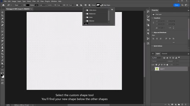Open the Stroke color swatch
The image size is (190, 106).
(x=37, y=5)
